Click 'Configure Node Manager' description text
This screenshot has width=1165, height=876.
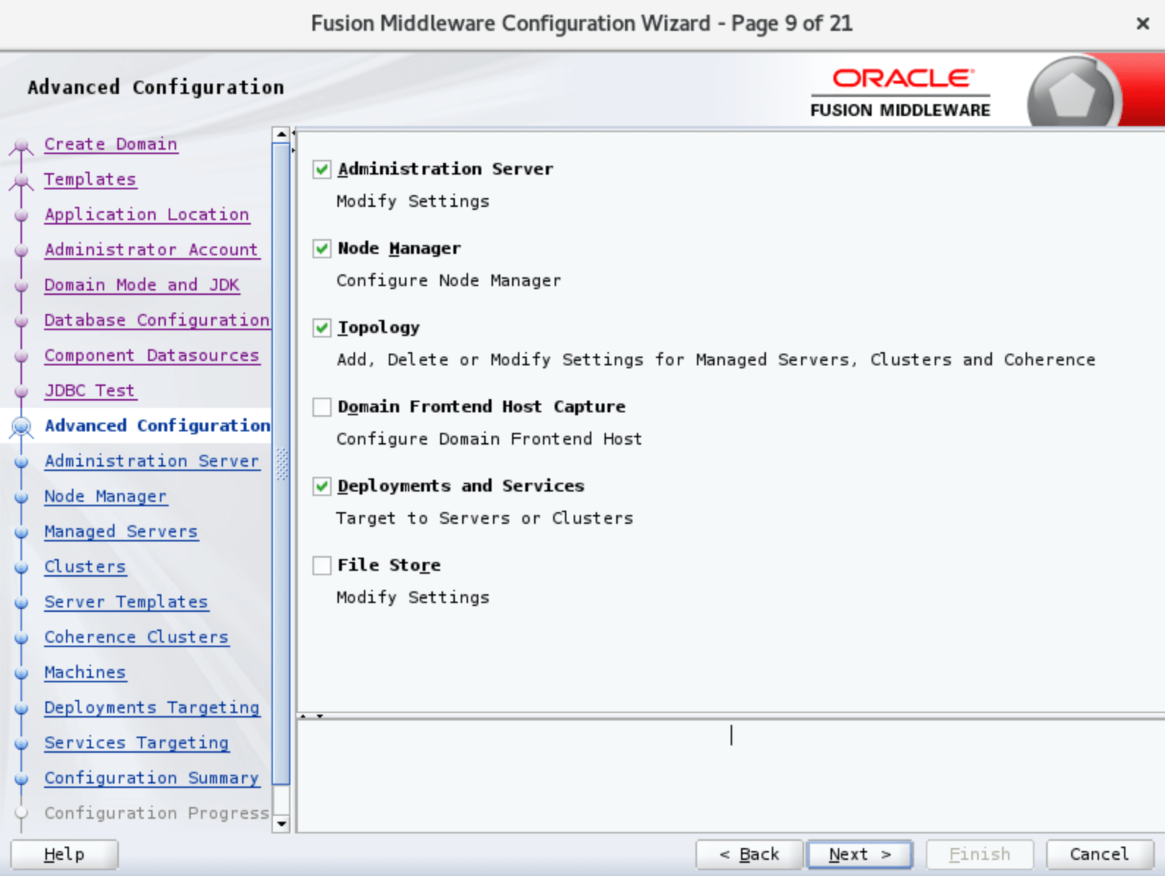pyautogui.click(x=449, y=281)
